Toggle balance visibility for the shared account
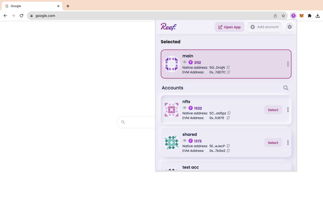Viewport: 323px width, 202px height. point(185,141)
